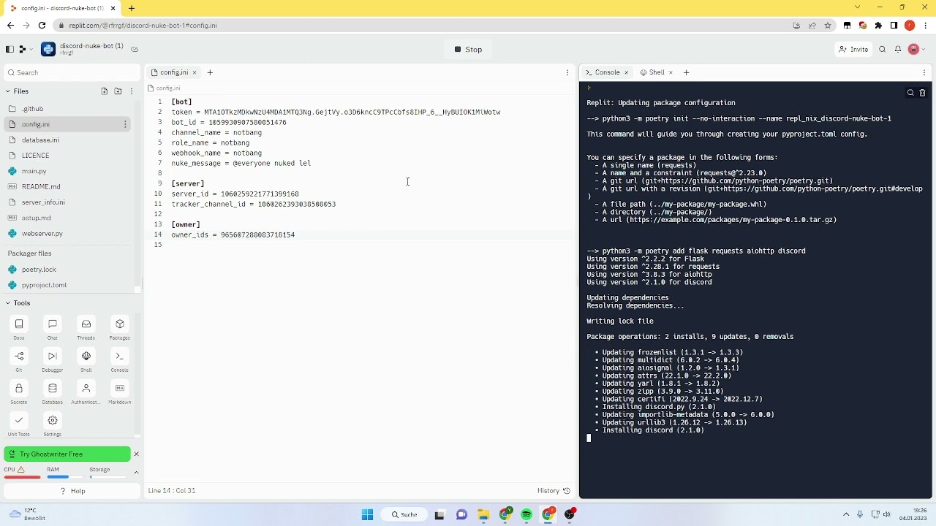Add a new tab beside Shell
The width and height of the screenshot is (936, 526).
686,72
